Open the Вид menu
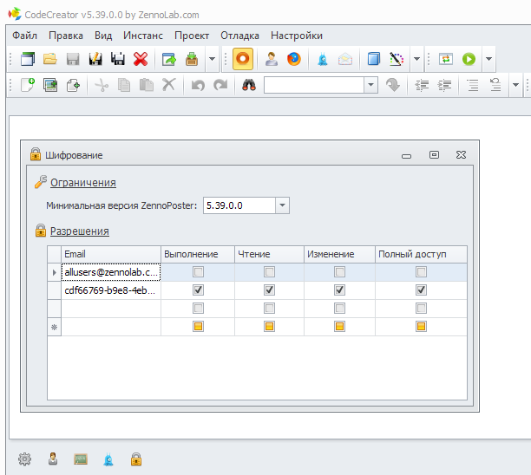Screen dimensions: 531x475 [x=103, y=36]
